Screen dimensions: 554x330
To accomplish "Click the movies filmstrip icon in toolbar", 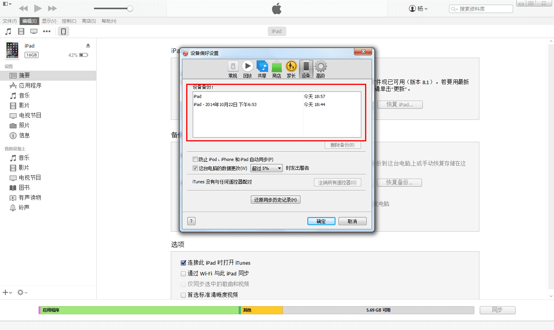I will pyautogui.click(x=21, y=32).
